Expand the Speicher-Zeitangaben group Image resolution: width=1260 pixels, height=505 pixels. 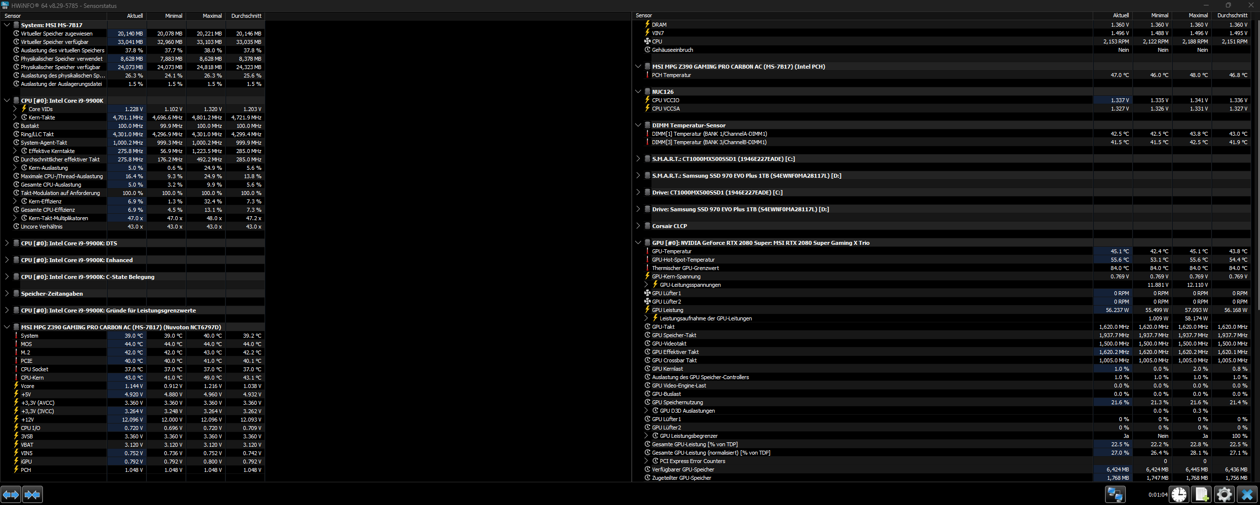[x=7, y=294]
